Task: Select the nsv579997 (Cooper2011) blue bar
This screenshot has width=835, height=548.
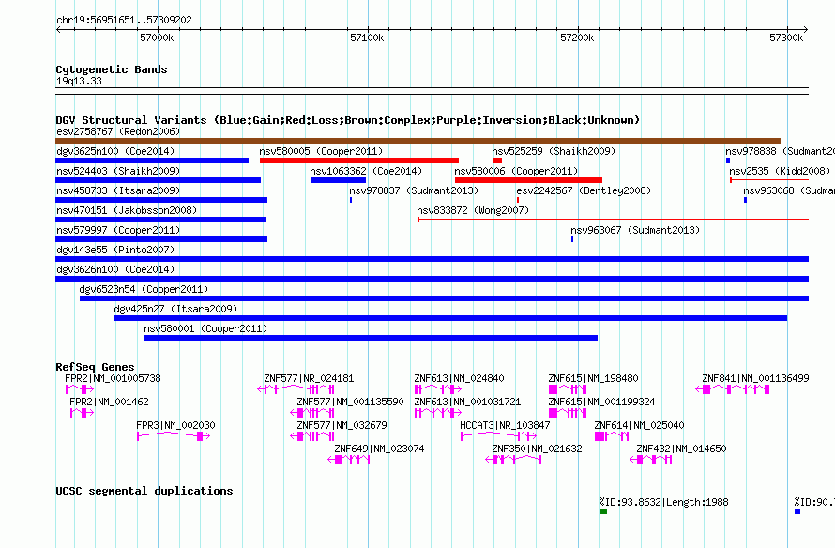Action: 161,239
